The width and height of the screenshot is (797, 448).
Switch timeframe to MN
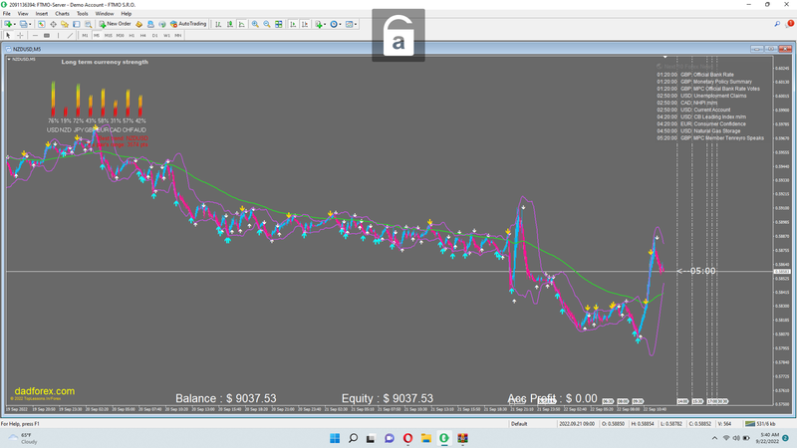(x=178, y=36)
